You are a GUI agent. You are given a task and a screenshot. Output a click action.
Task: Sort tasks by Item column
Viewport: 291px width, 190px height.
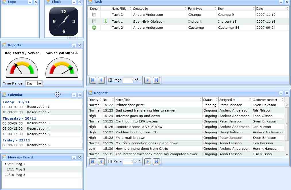(236, 9)
